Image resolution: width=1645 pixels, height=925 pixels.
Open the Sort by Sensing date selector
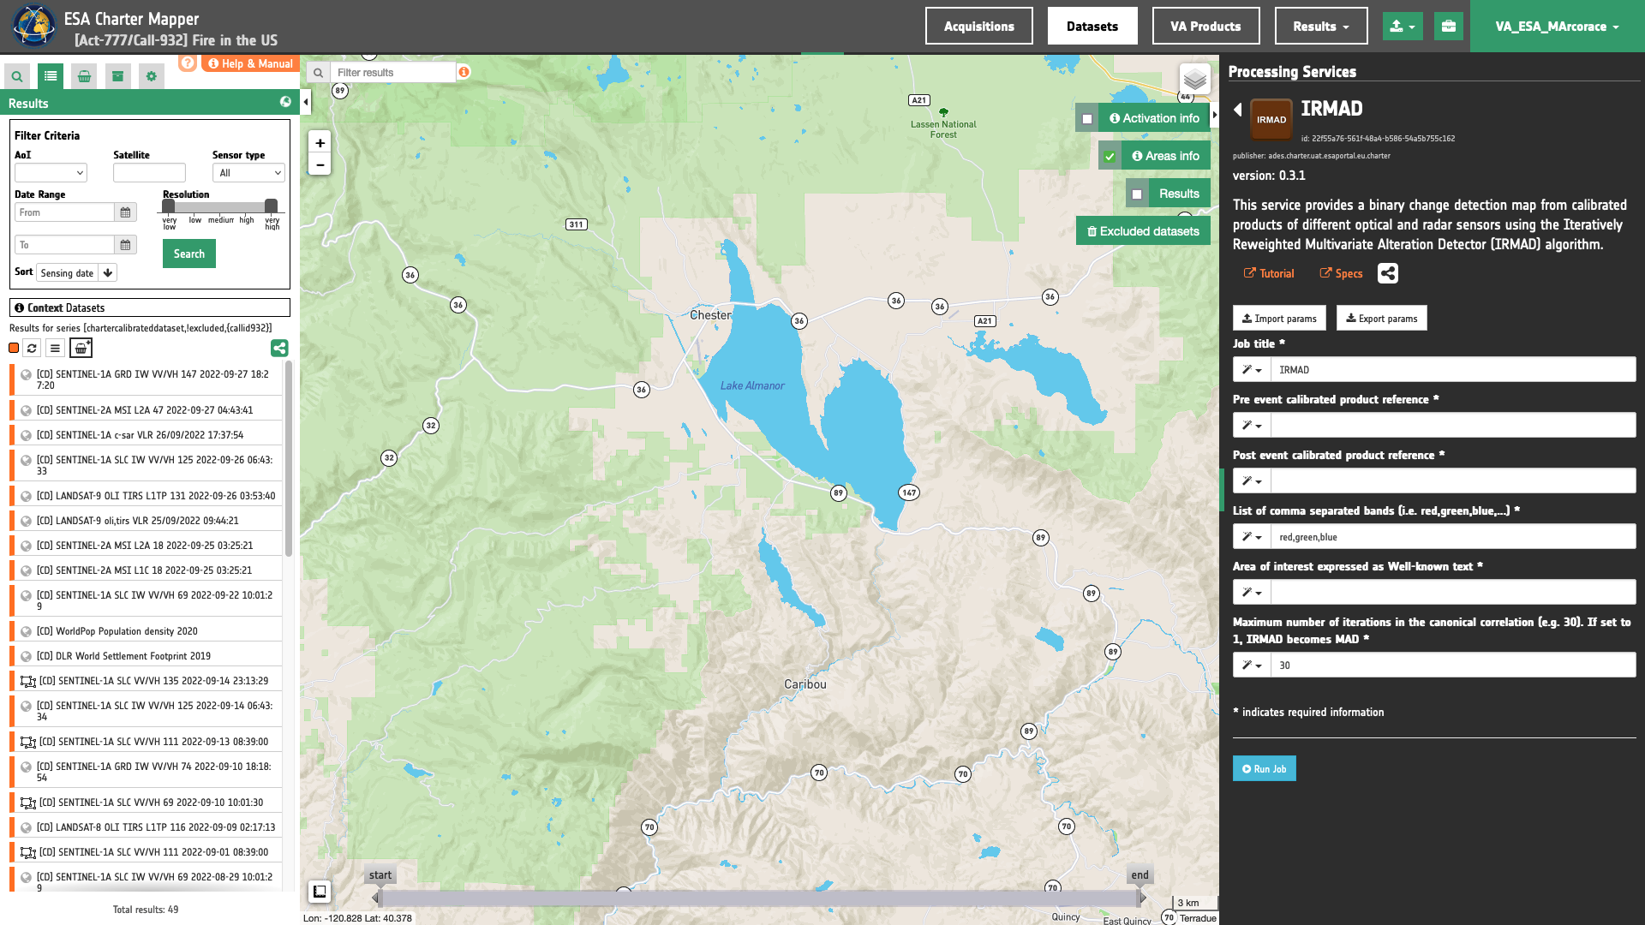click(68, 273)
